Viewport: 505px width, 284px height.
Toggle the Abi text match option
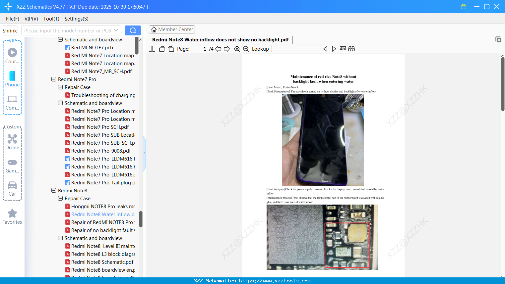(x=343, y=49)
